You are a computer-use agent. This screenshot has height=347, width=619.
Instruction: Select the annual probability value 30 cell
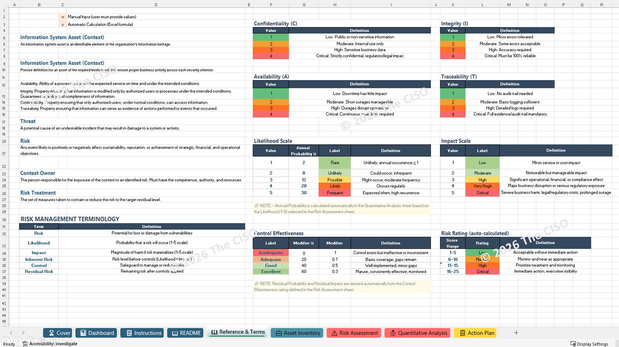click(x=303, y=193)
